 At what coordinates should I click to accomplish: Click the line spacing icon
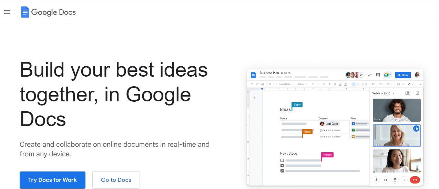[373, 84]
